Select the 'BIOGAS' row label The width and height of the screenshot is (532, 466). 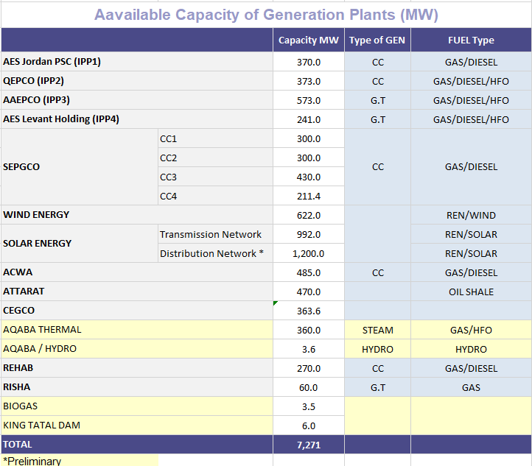pyautogui.click(x=137, y=406)
